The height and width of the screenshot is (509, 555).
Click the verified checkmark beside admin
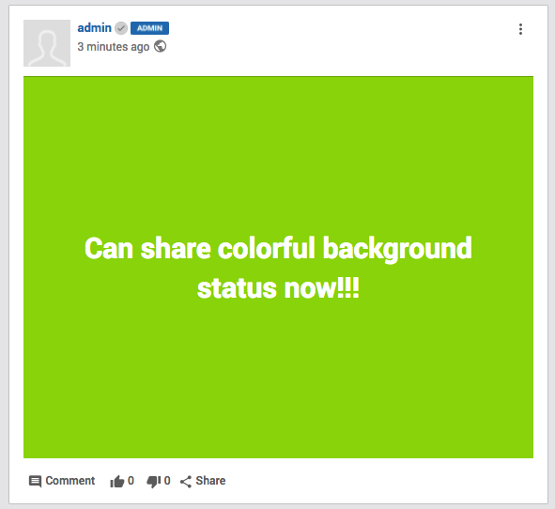pyautogui.click(x=121, y=28)
